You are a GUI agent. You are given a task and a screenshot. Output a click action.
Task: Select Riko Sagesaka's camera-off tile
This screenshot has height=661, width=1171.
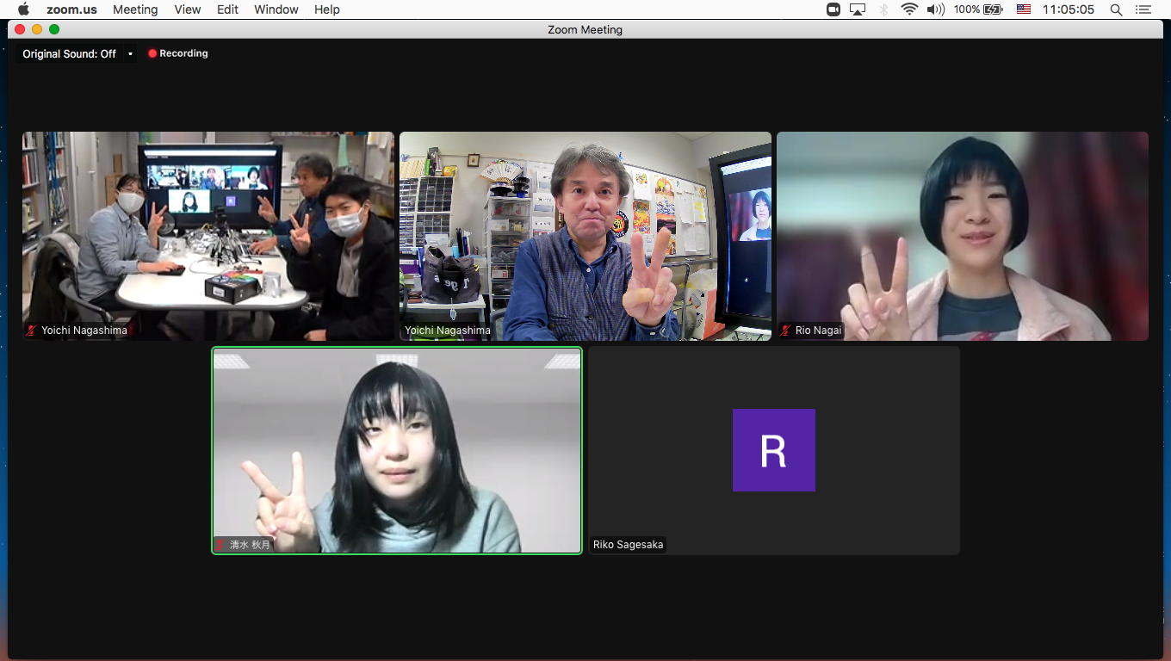(774, 450)
